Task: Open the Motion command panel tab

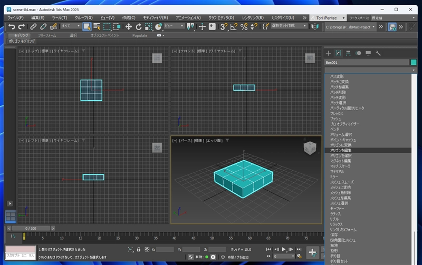Action: 358,53
